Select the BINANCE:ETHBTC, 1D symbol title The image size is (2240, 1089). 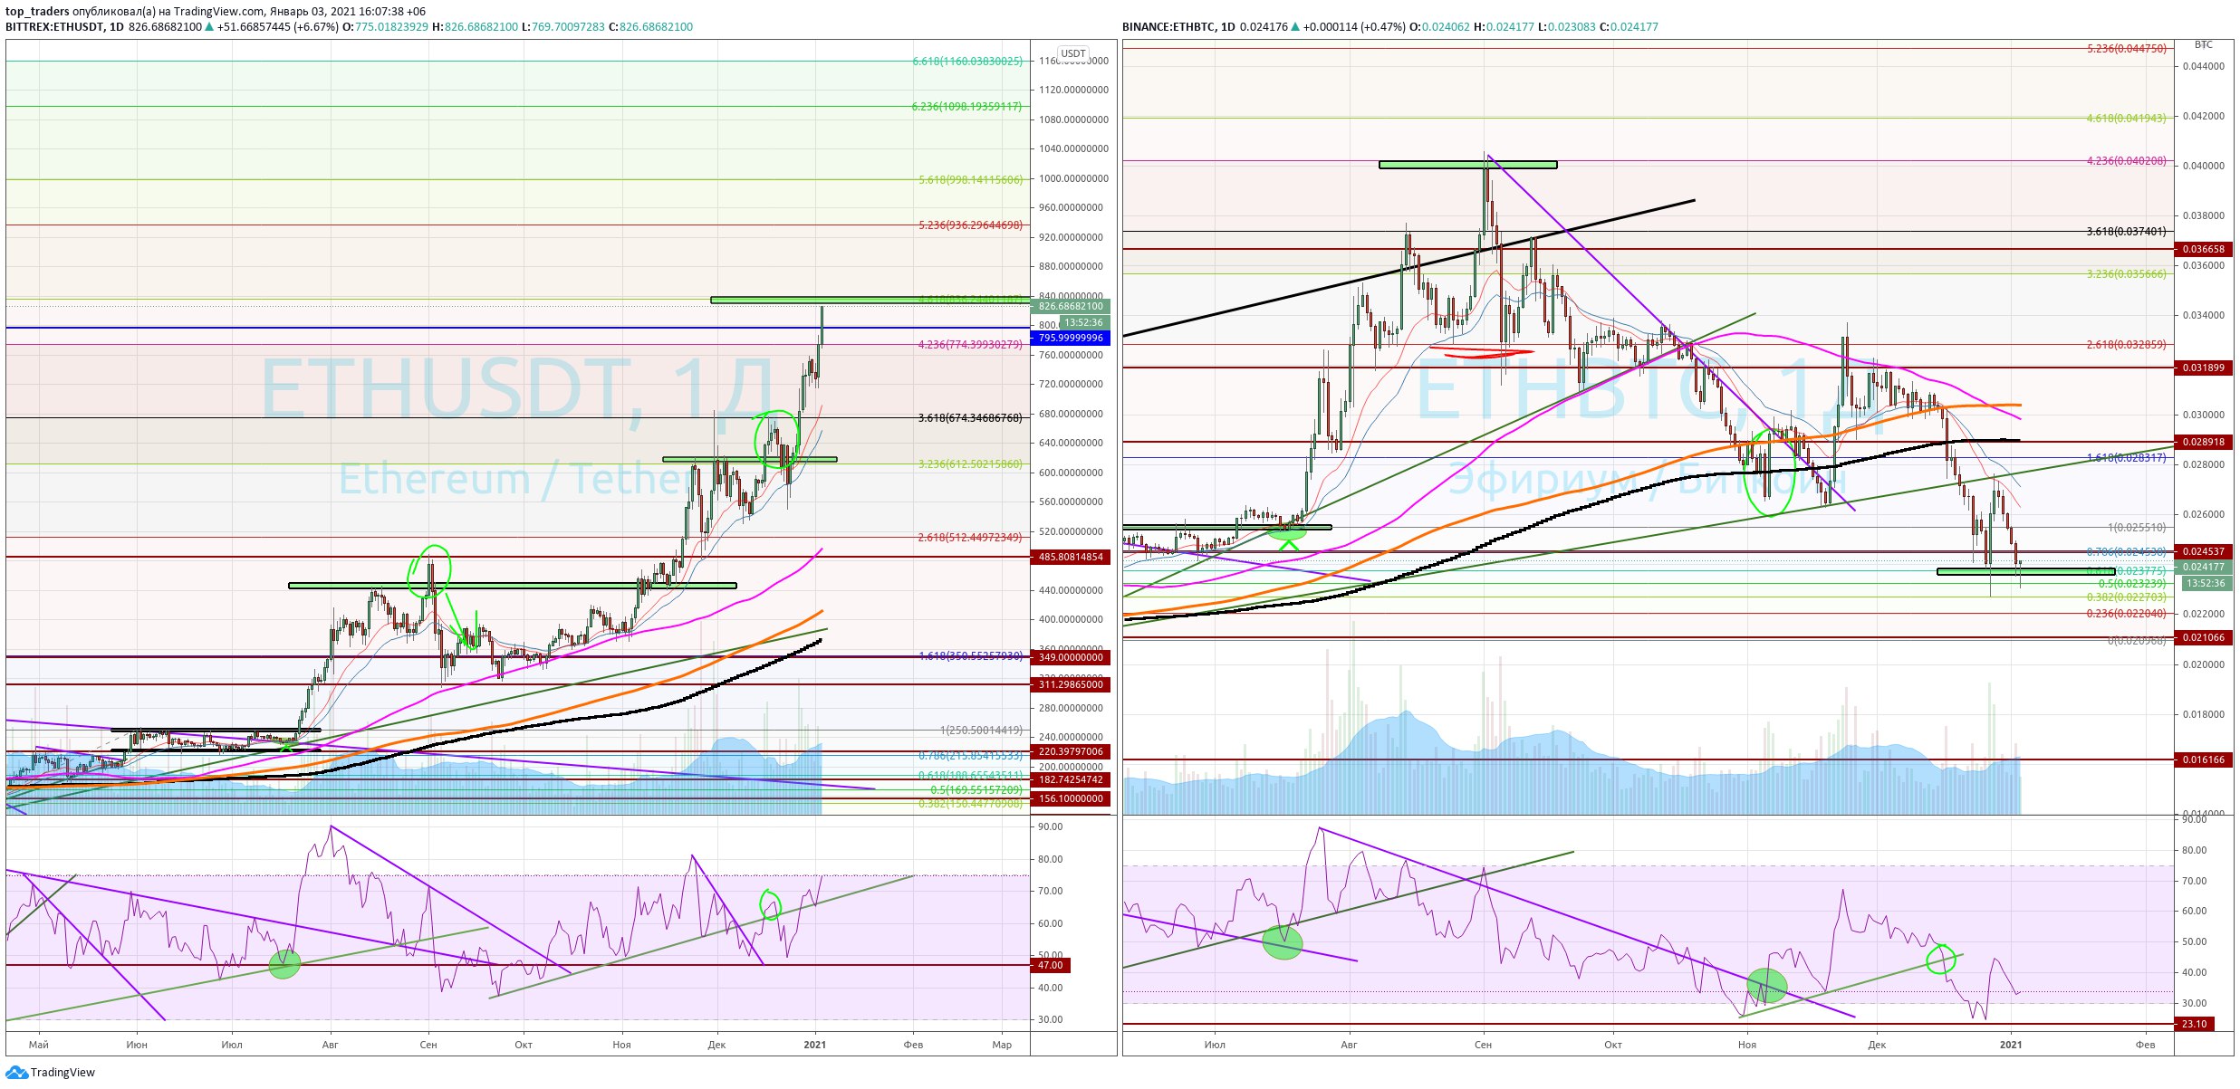(x=1178, y=27)
